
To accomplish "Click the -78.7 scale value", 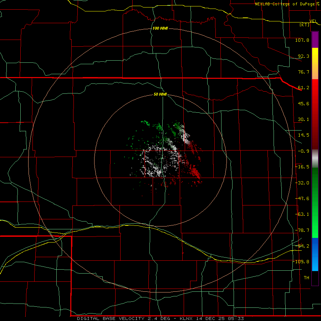I will 302,230.
